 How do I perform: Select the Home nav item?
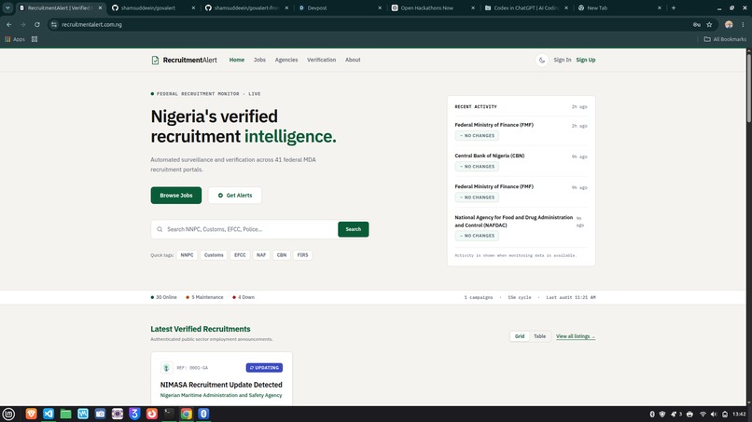[x=236, y=60]
